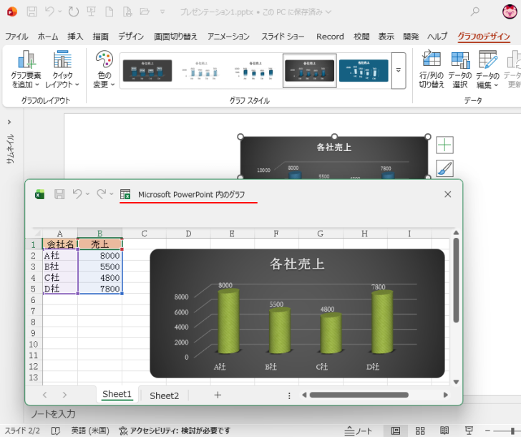Open the グラフのデザイン tab

[x=484, y=37]
